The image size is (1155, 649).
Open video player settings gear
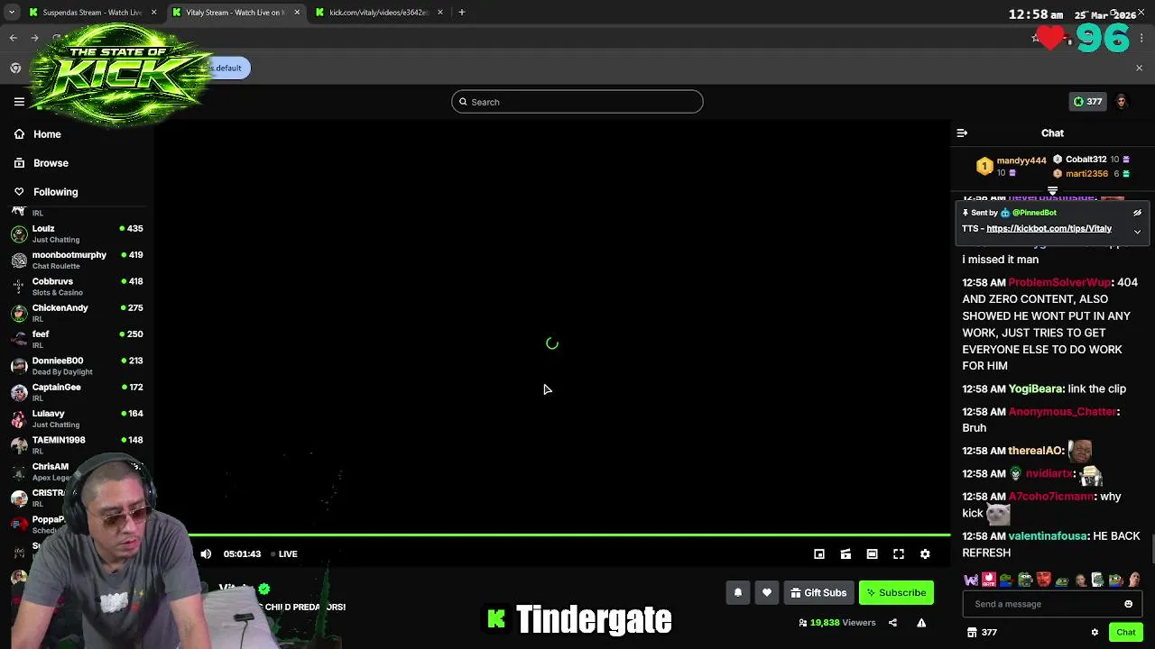[925, 554]
